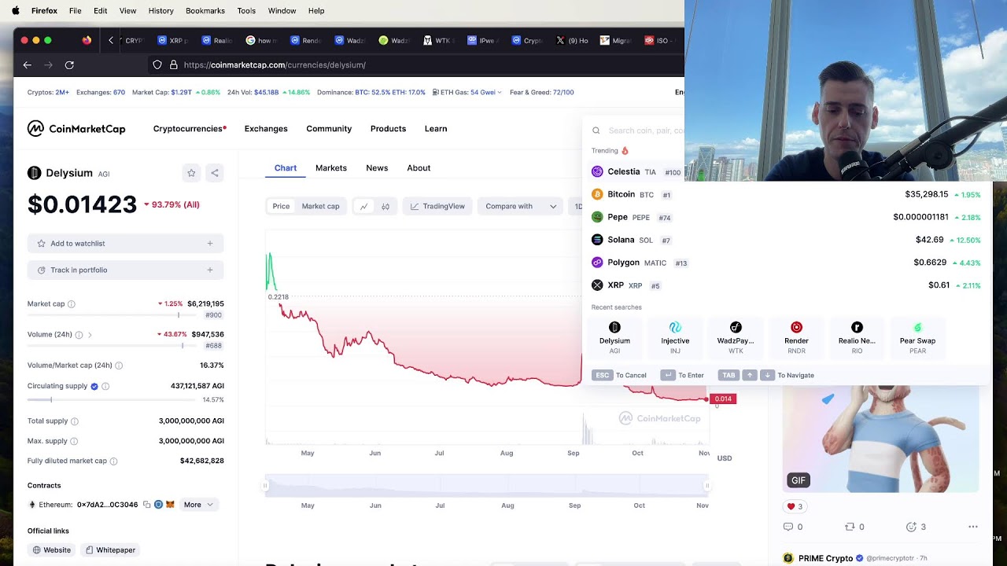Open the TradingView chart
Viewport: 1007px width, 566px height.
[437, 207]
